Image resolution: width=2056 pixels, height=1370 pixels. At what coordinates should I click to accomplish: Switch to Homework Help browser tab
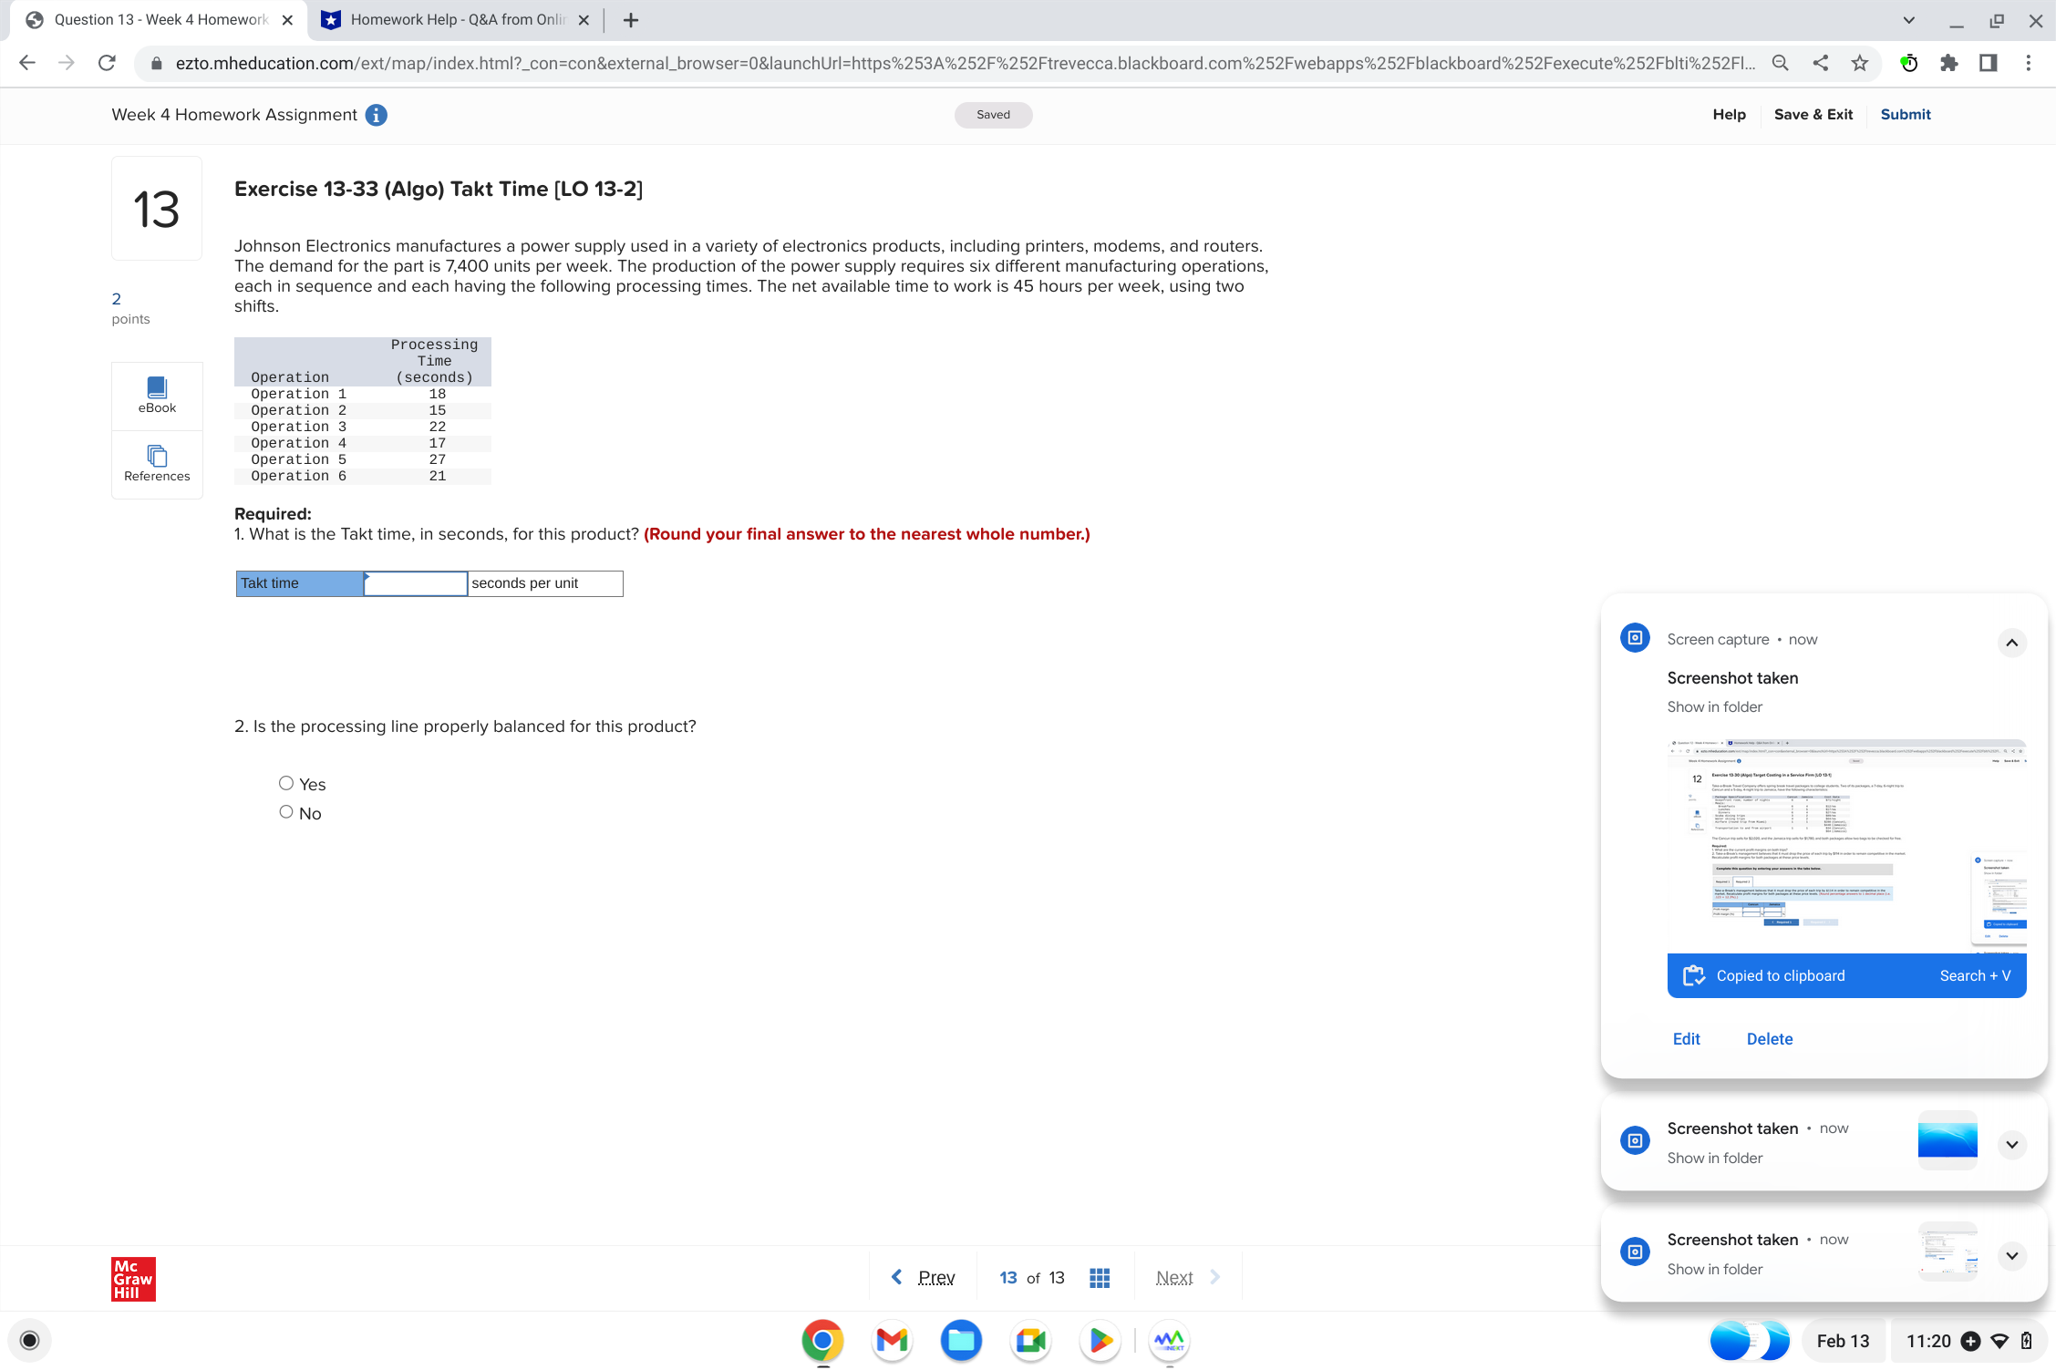point(456,20)
